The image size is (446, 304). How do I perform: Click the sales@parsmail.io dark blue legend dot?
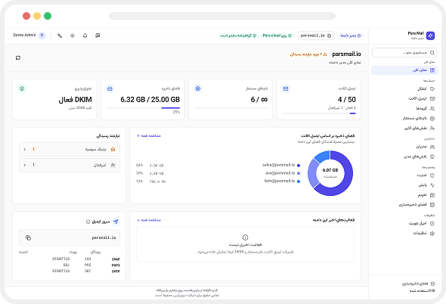pos(299,166)
